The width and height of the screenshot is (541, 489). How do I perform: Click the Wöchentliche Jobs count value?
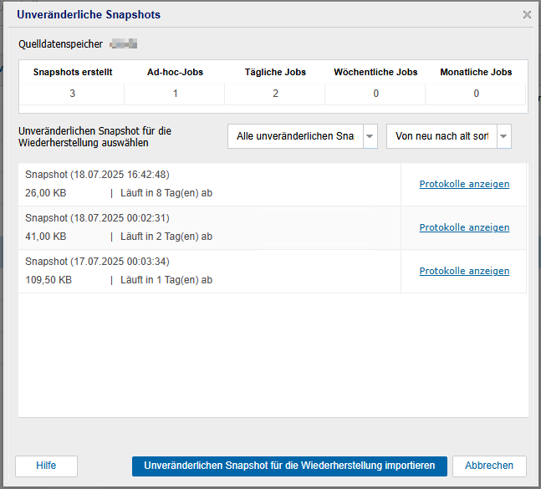pyautogui.click(x=375, y=94)
